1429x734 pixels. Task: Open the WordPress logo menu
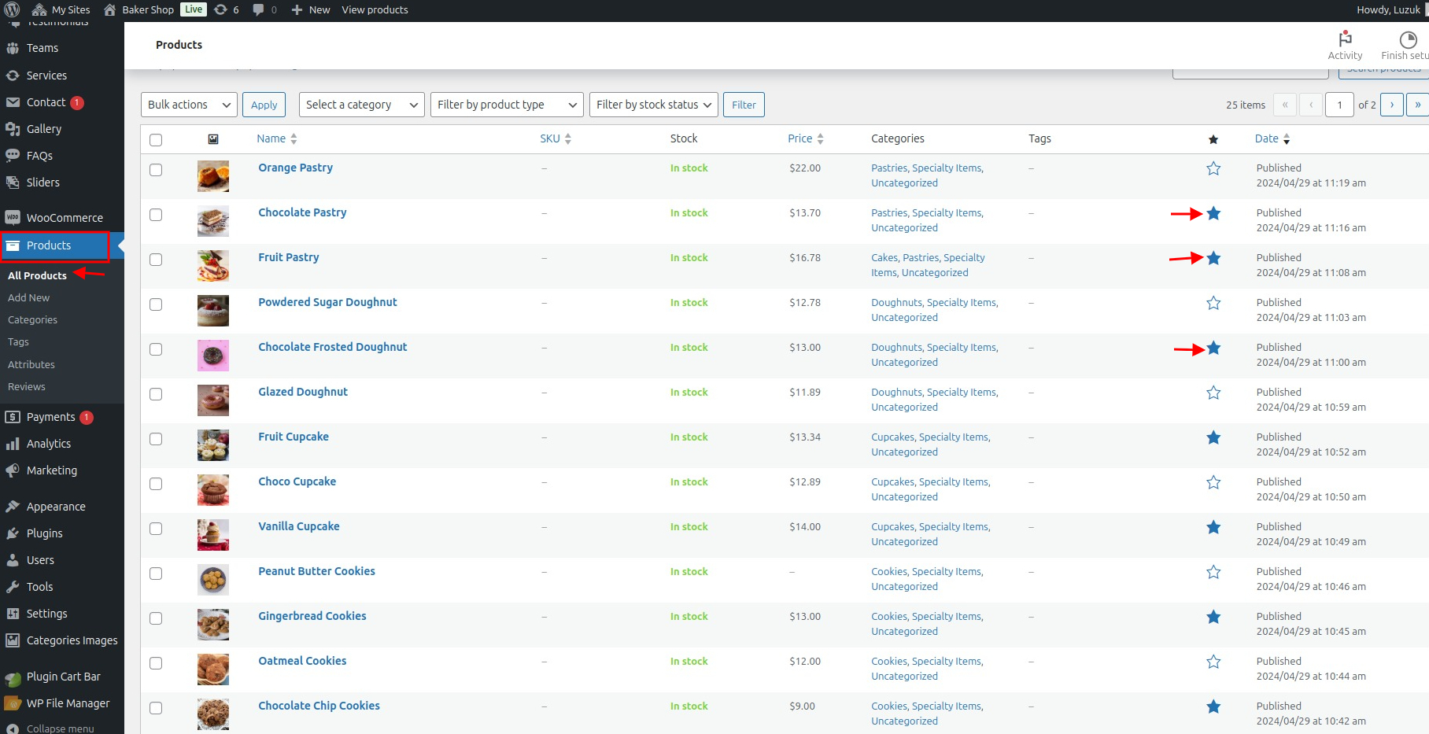coord(12,10)
